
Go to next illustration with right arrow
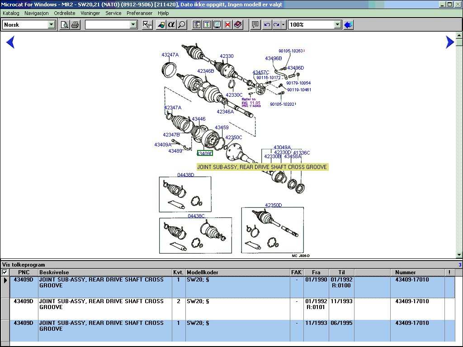tap(449, 42)
